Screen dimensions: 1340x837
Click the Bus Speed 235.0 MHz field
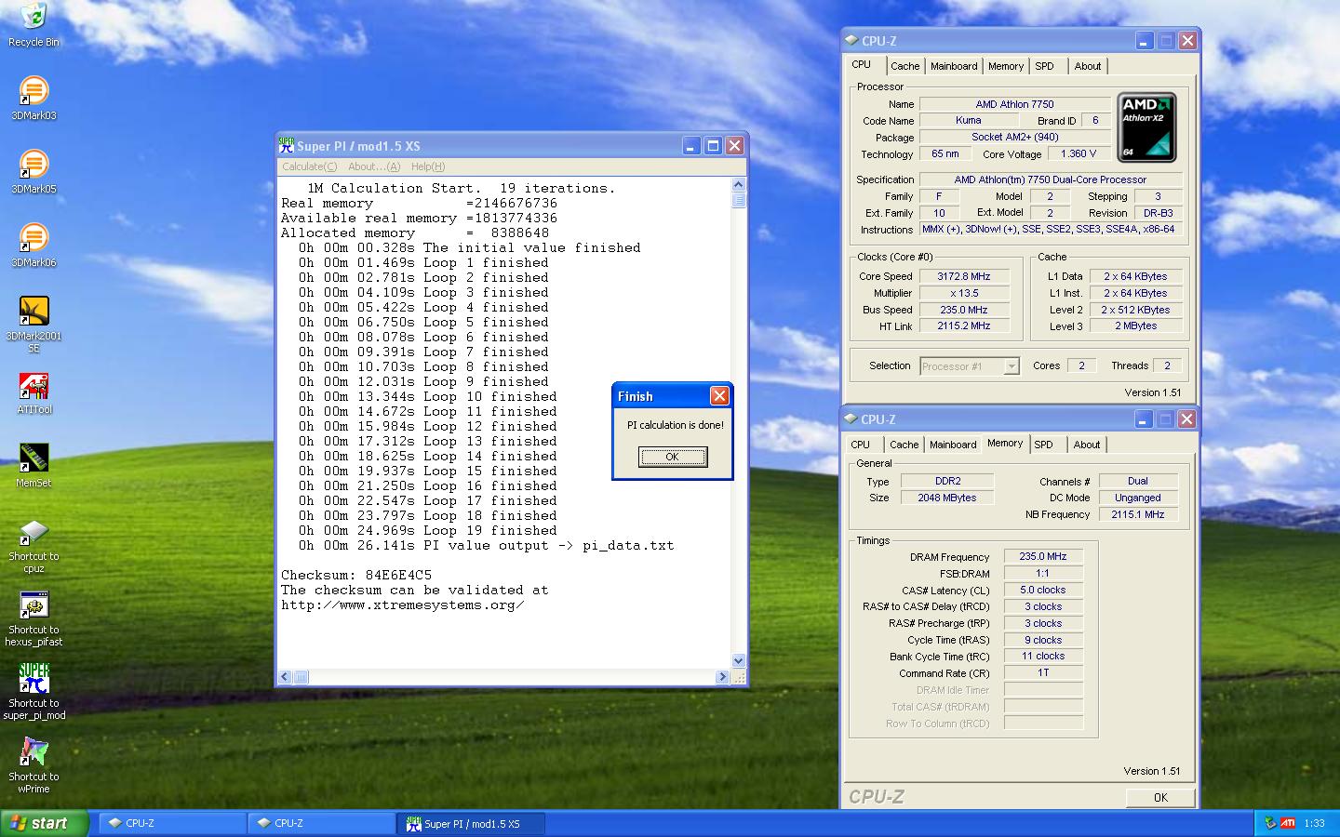tap(964, 310)
